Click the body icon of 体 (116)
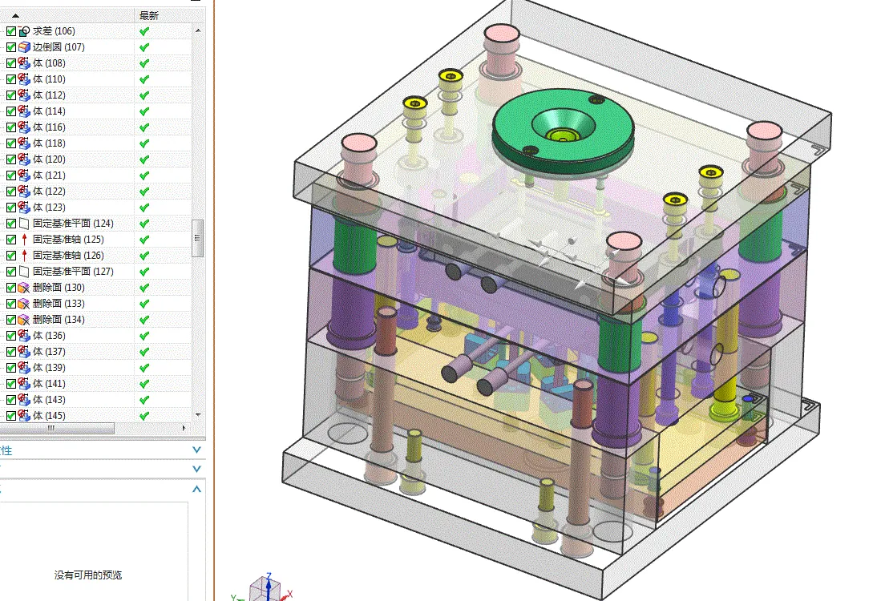The width and height of the screenshot is (885, 601). (24, 127)
